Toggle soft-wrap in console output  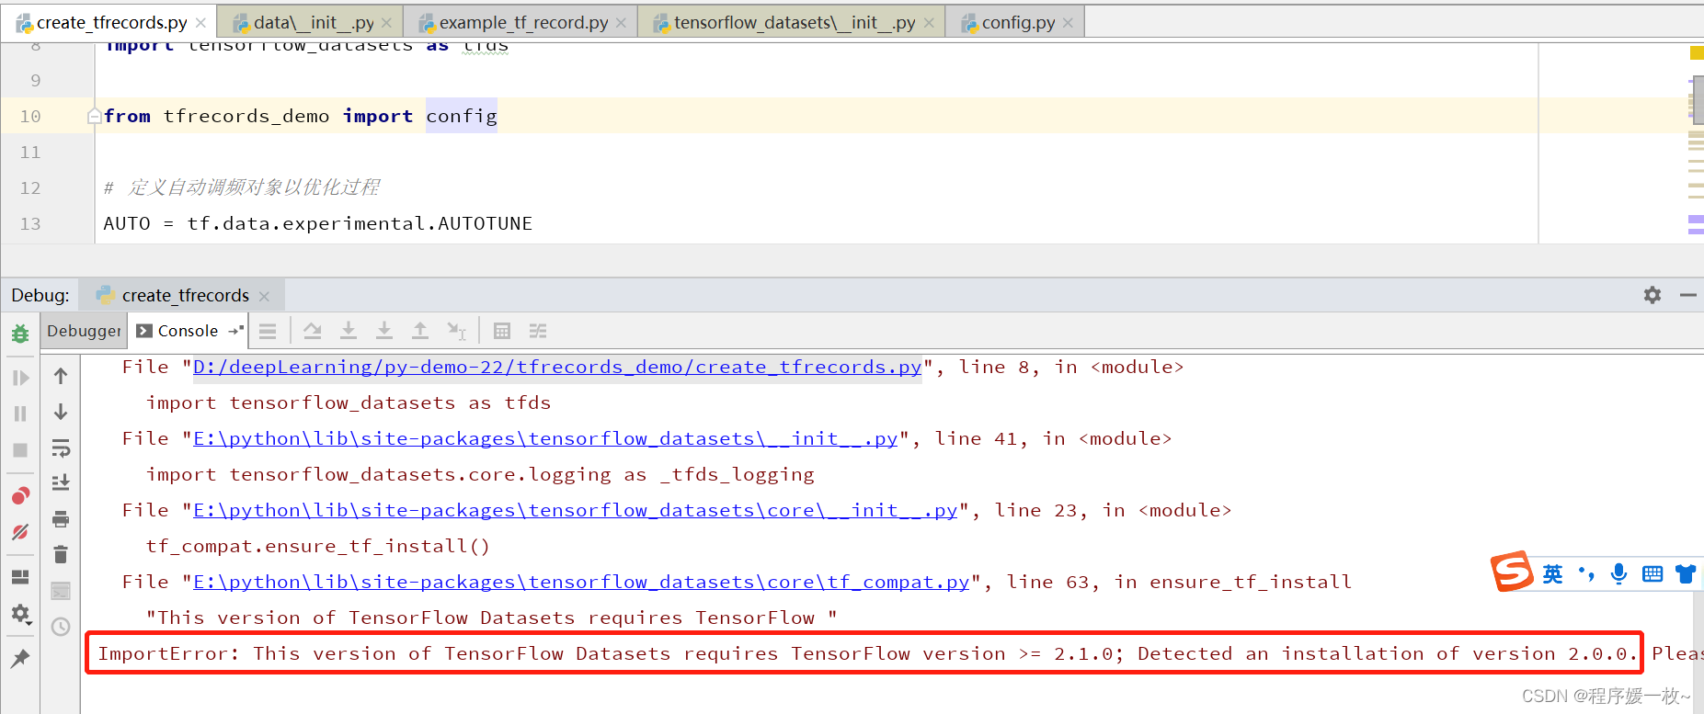[61, 448]
